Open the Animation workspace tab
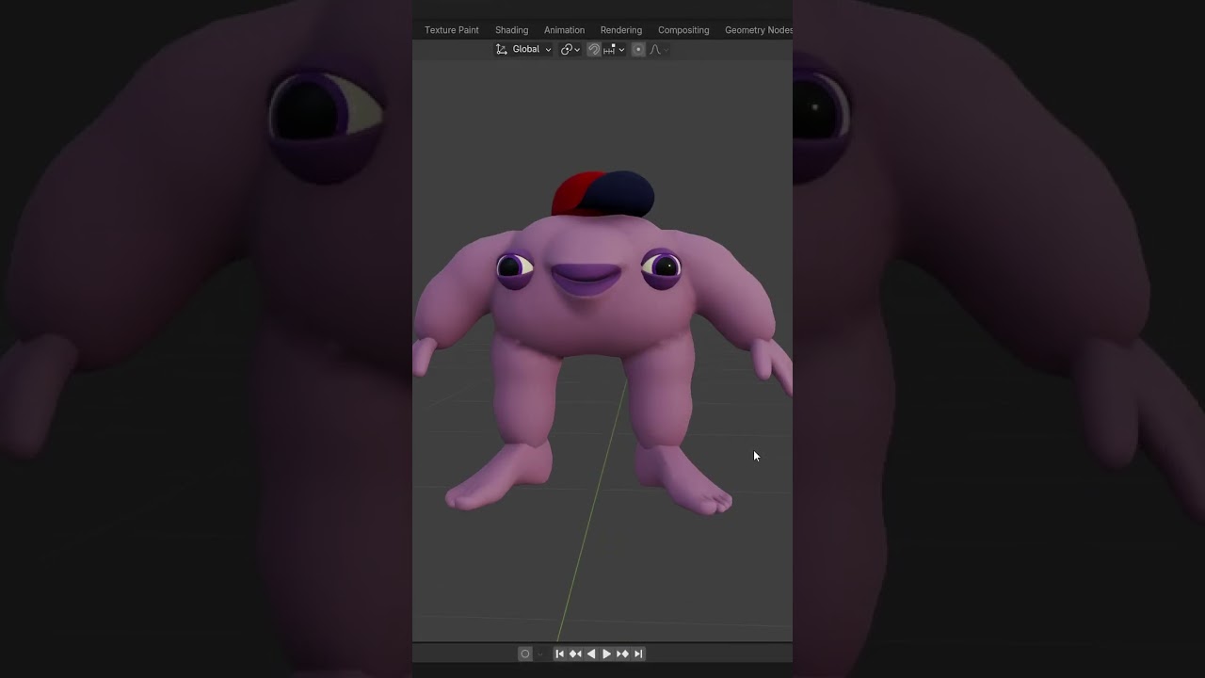The width and height of the screenshot is (1205, 678). 564,30
